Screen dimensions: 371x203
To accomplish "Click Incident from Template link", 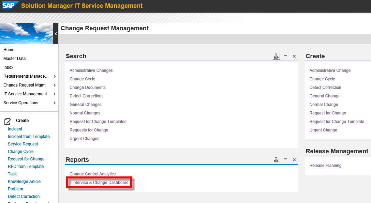I will [x=29, y=137].
